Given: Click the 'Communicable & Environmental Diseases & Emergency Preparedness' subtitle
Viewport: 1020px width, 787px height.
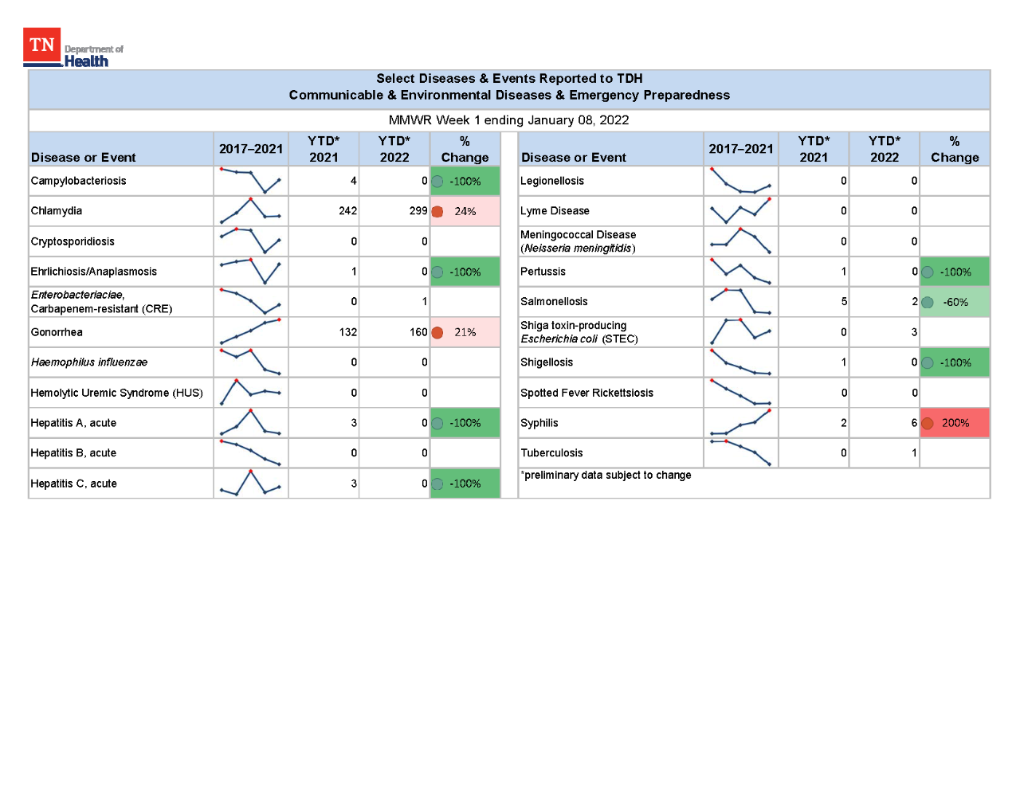Looking at the screenshot, I should (509, 95).
